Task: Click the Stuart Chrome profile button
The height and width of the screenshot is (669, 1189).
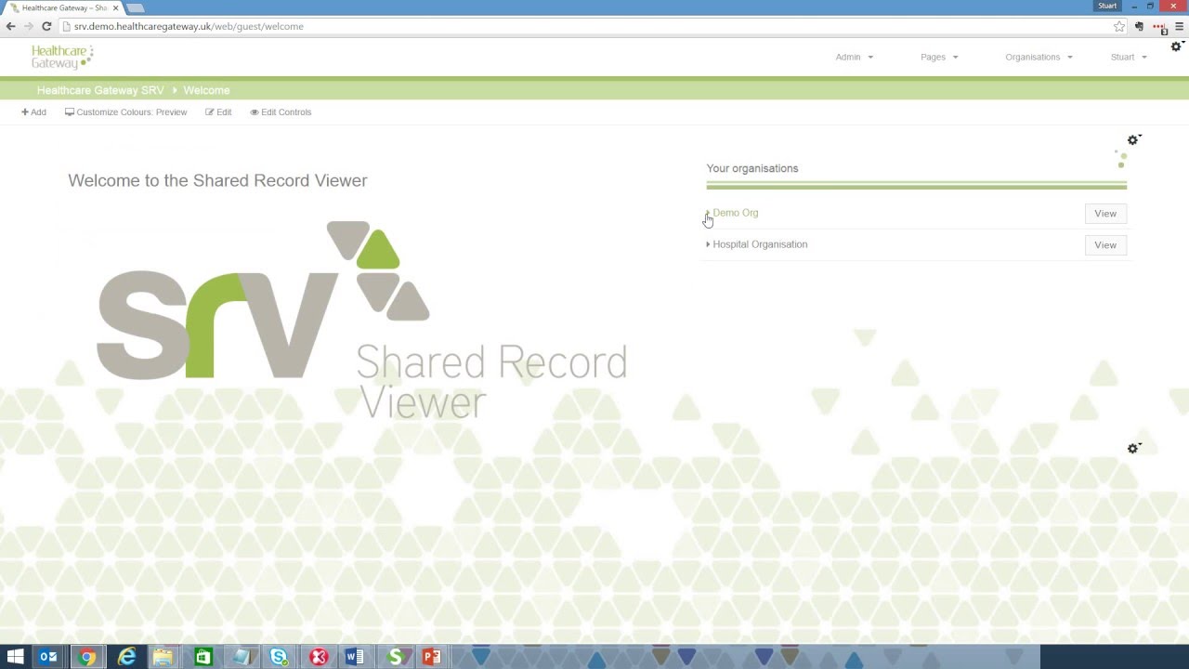Action: click(x=1107, y=6)
